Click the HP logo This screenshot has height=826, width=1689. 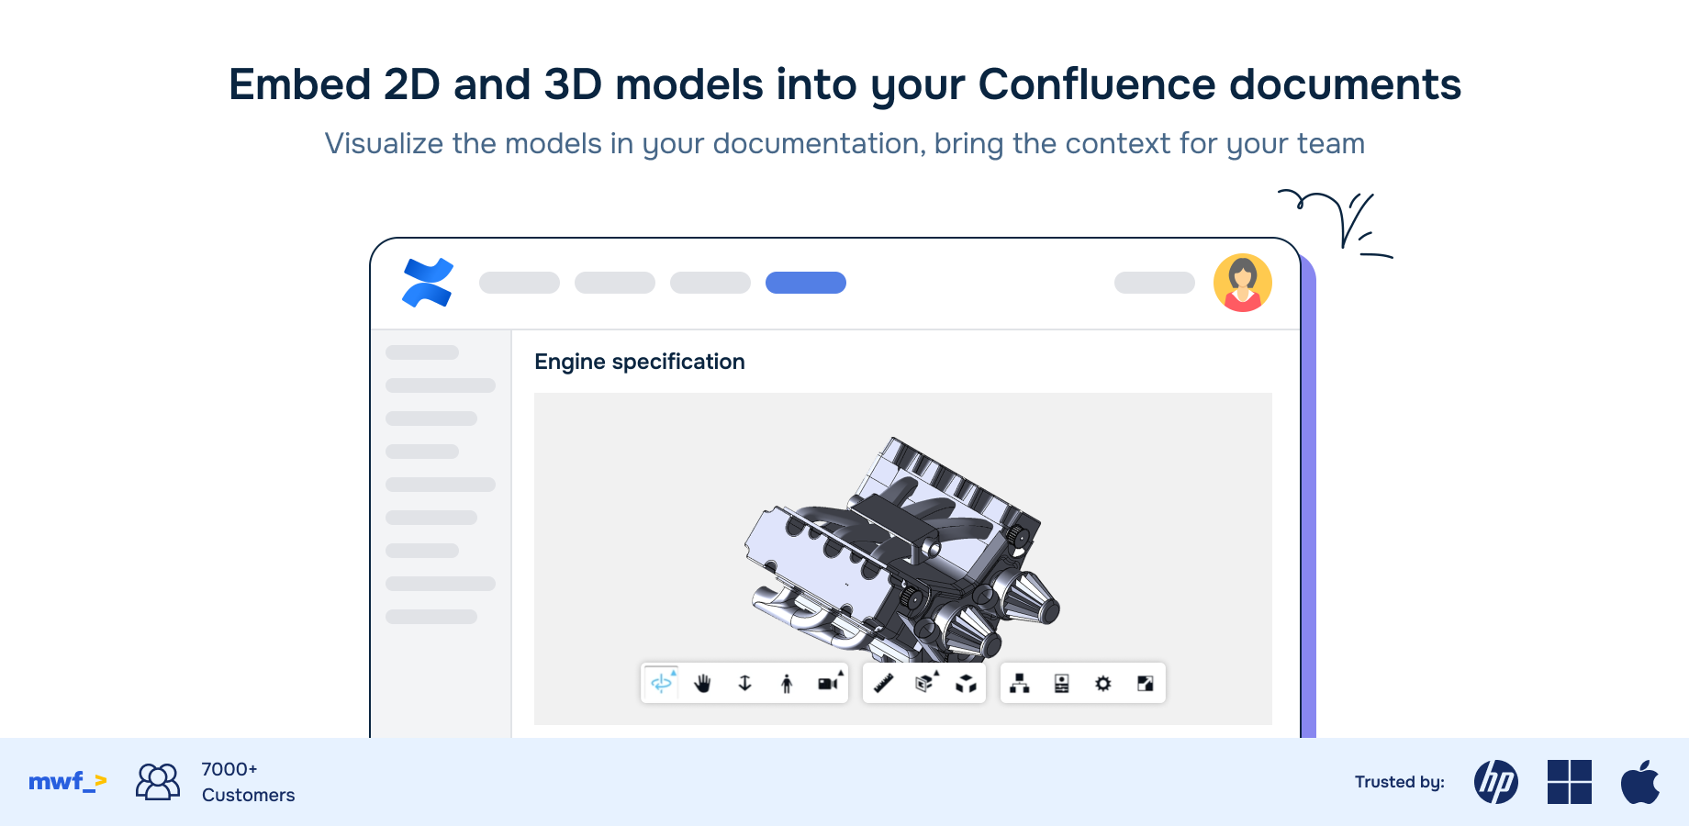tap(1496, 782)
